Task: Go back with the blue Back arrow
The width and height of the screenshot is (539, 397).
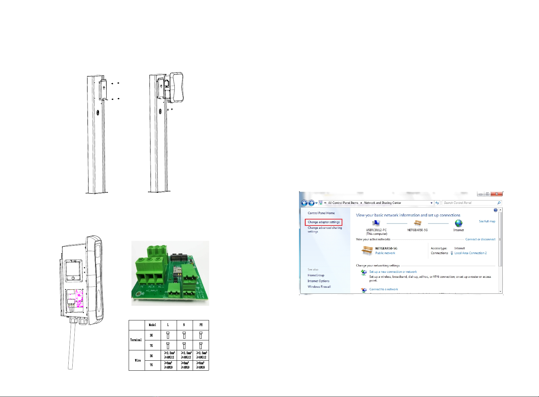Action: click(x=304, y=203)
